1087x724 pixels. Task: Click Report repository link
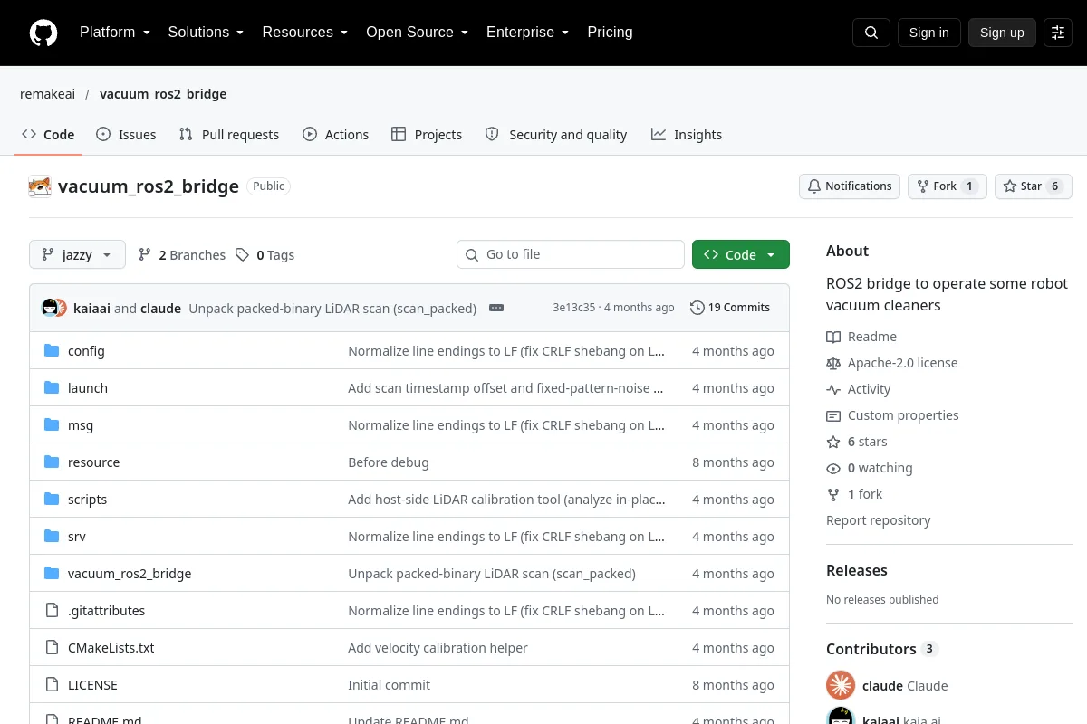tap(879, 520)
